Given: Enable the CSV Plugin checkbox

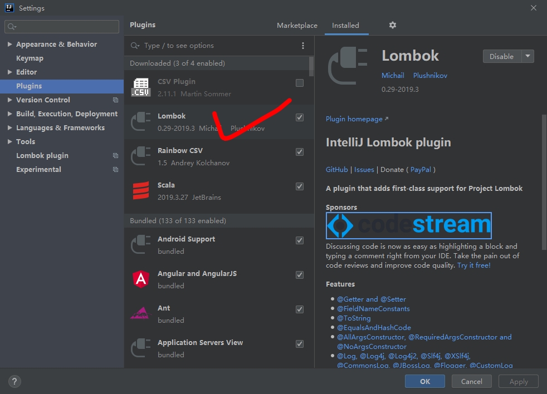Looking at the screenshot, I should point(300,82).
